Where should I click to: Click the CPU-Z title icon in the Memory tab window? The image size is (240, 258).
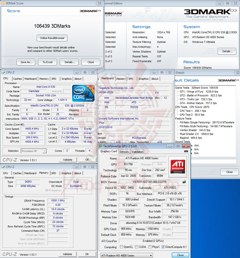3,167
